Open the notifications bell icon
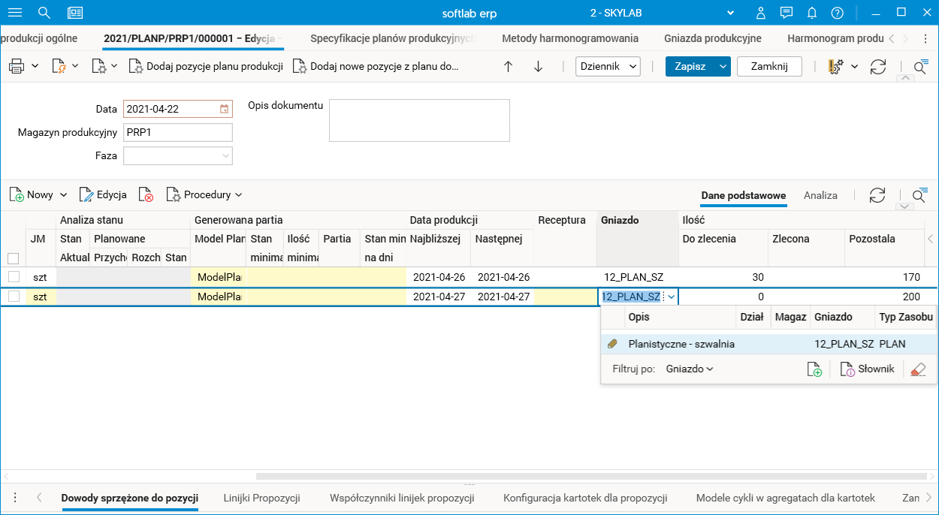 812,14
